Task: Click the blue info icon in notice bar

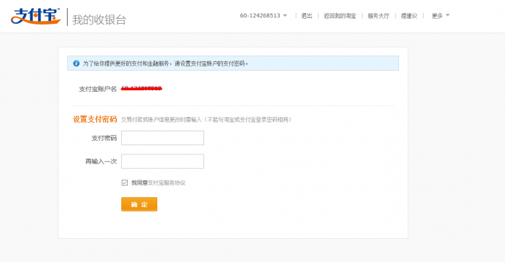Action: click(76, 64)
